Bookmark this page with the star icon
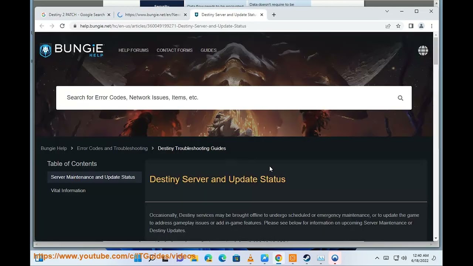This screenshot has width=473, height=266. point(398,26)
